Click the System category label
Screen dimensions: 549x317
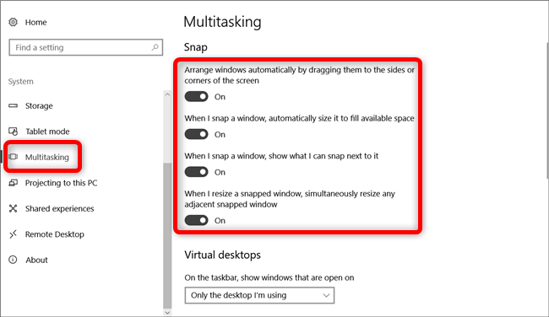pyautogui.click(x=21, y=82)
